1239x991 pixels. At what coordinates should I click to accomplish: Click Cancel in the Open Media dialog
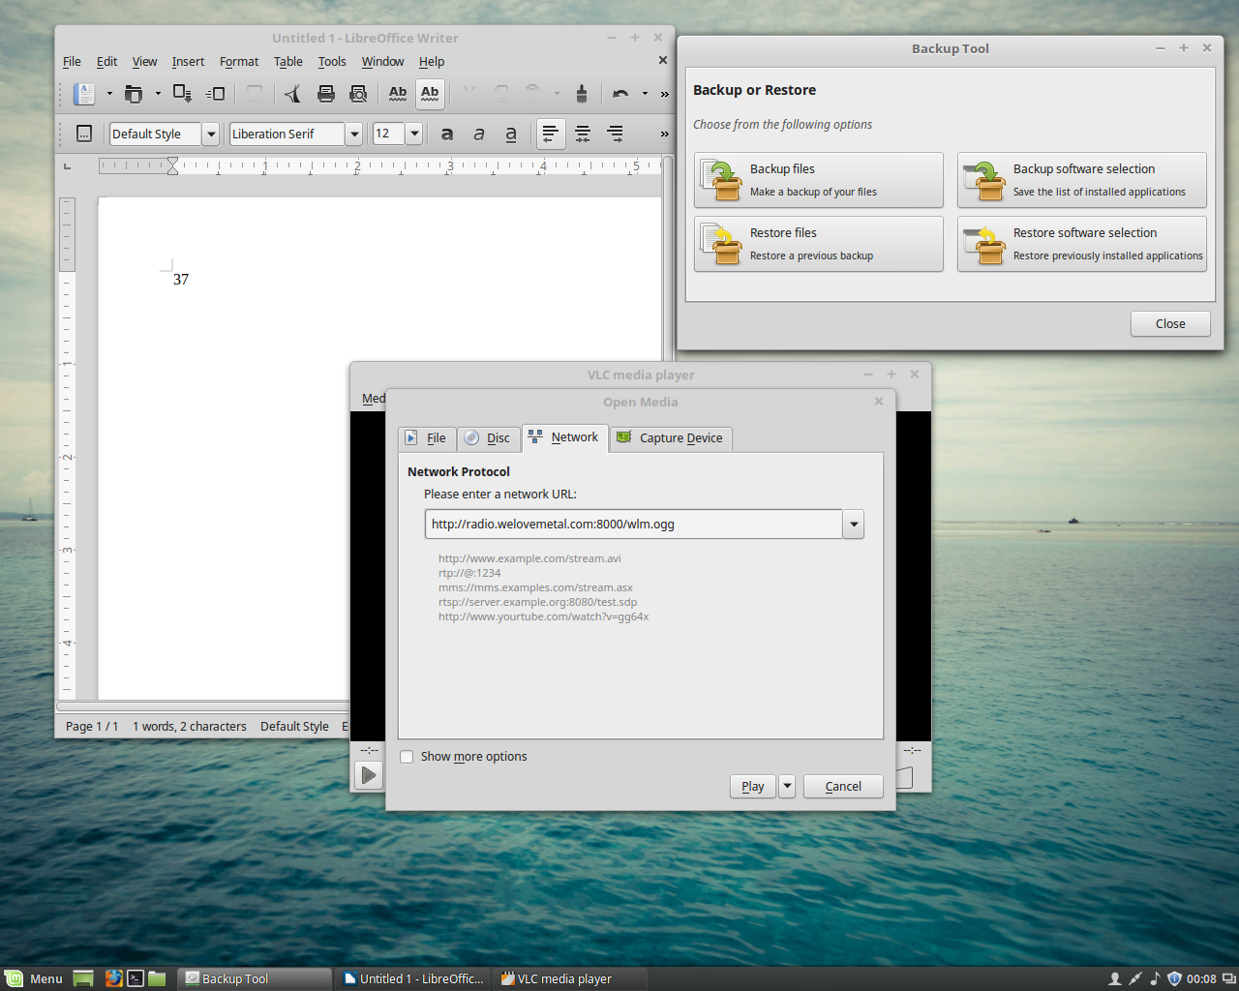click(843, 786)
